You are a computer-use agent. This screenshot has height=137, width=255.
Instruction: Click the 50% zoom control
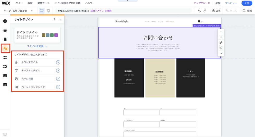click(x=216, y=11)
